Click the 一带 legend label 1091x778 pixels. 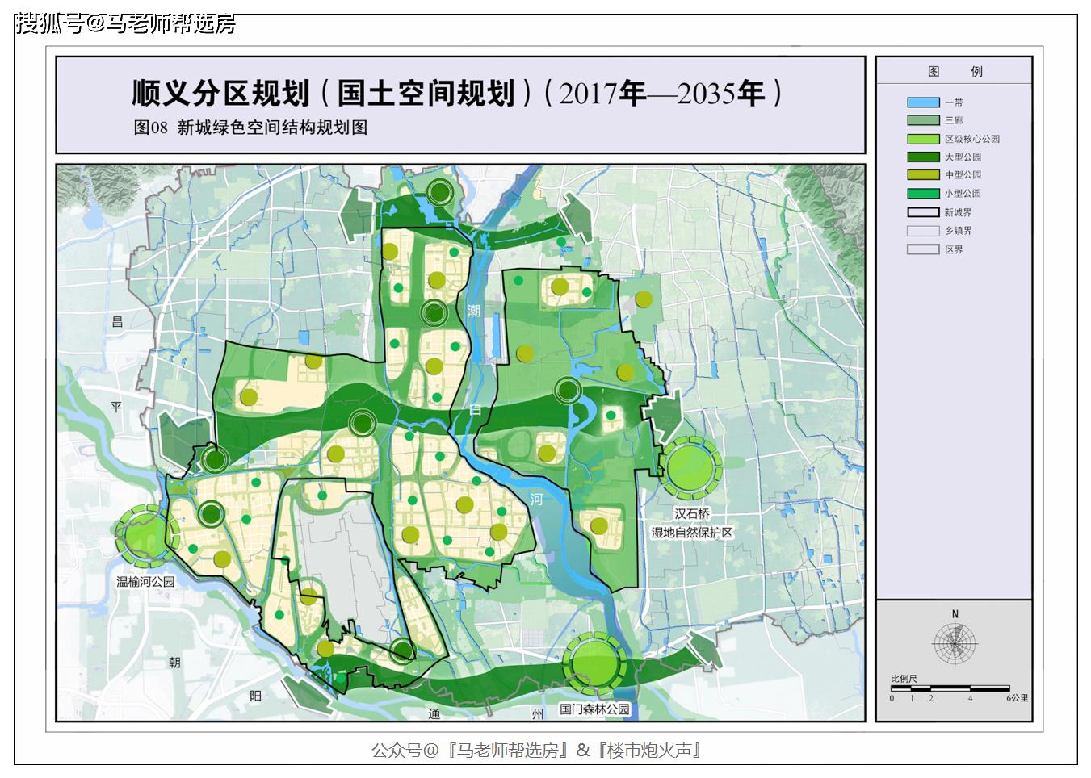(x=954, y=102)
